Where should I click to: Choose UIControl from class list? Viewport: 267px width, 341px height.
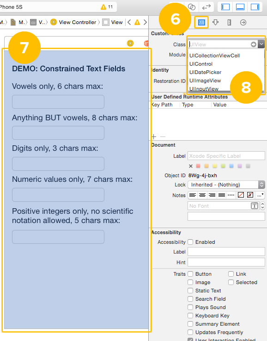click(201, 64)
